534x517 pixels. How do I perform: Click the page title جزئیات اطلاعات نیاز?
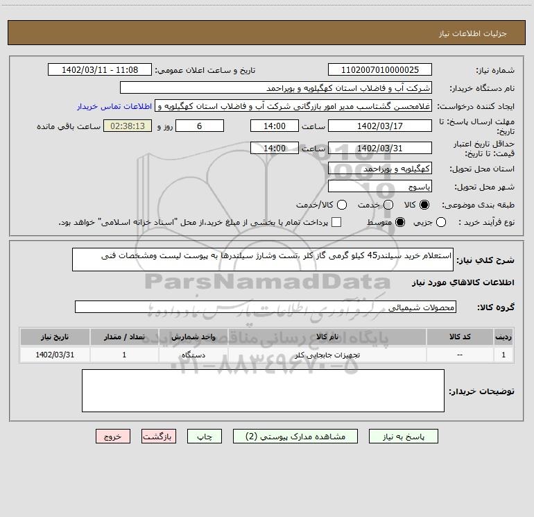click(x=473, y=33)
